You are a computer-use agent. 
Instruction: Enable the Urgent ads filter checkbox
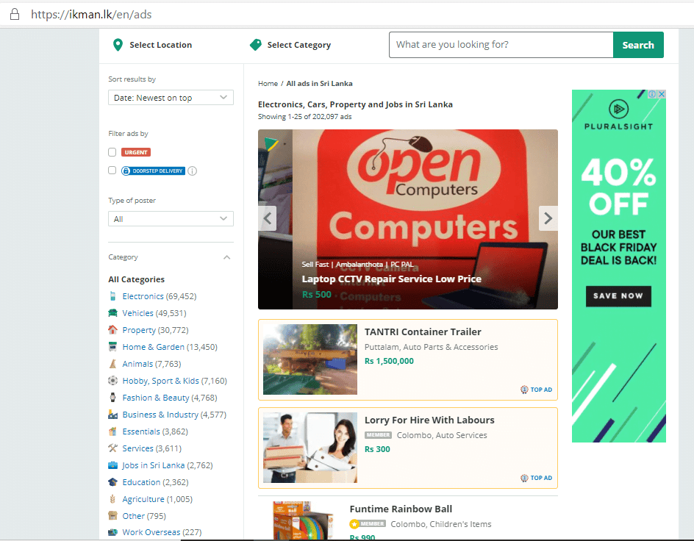[x=112, y=152]
